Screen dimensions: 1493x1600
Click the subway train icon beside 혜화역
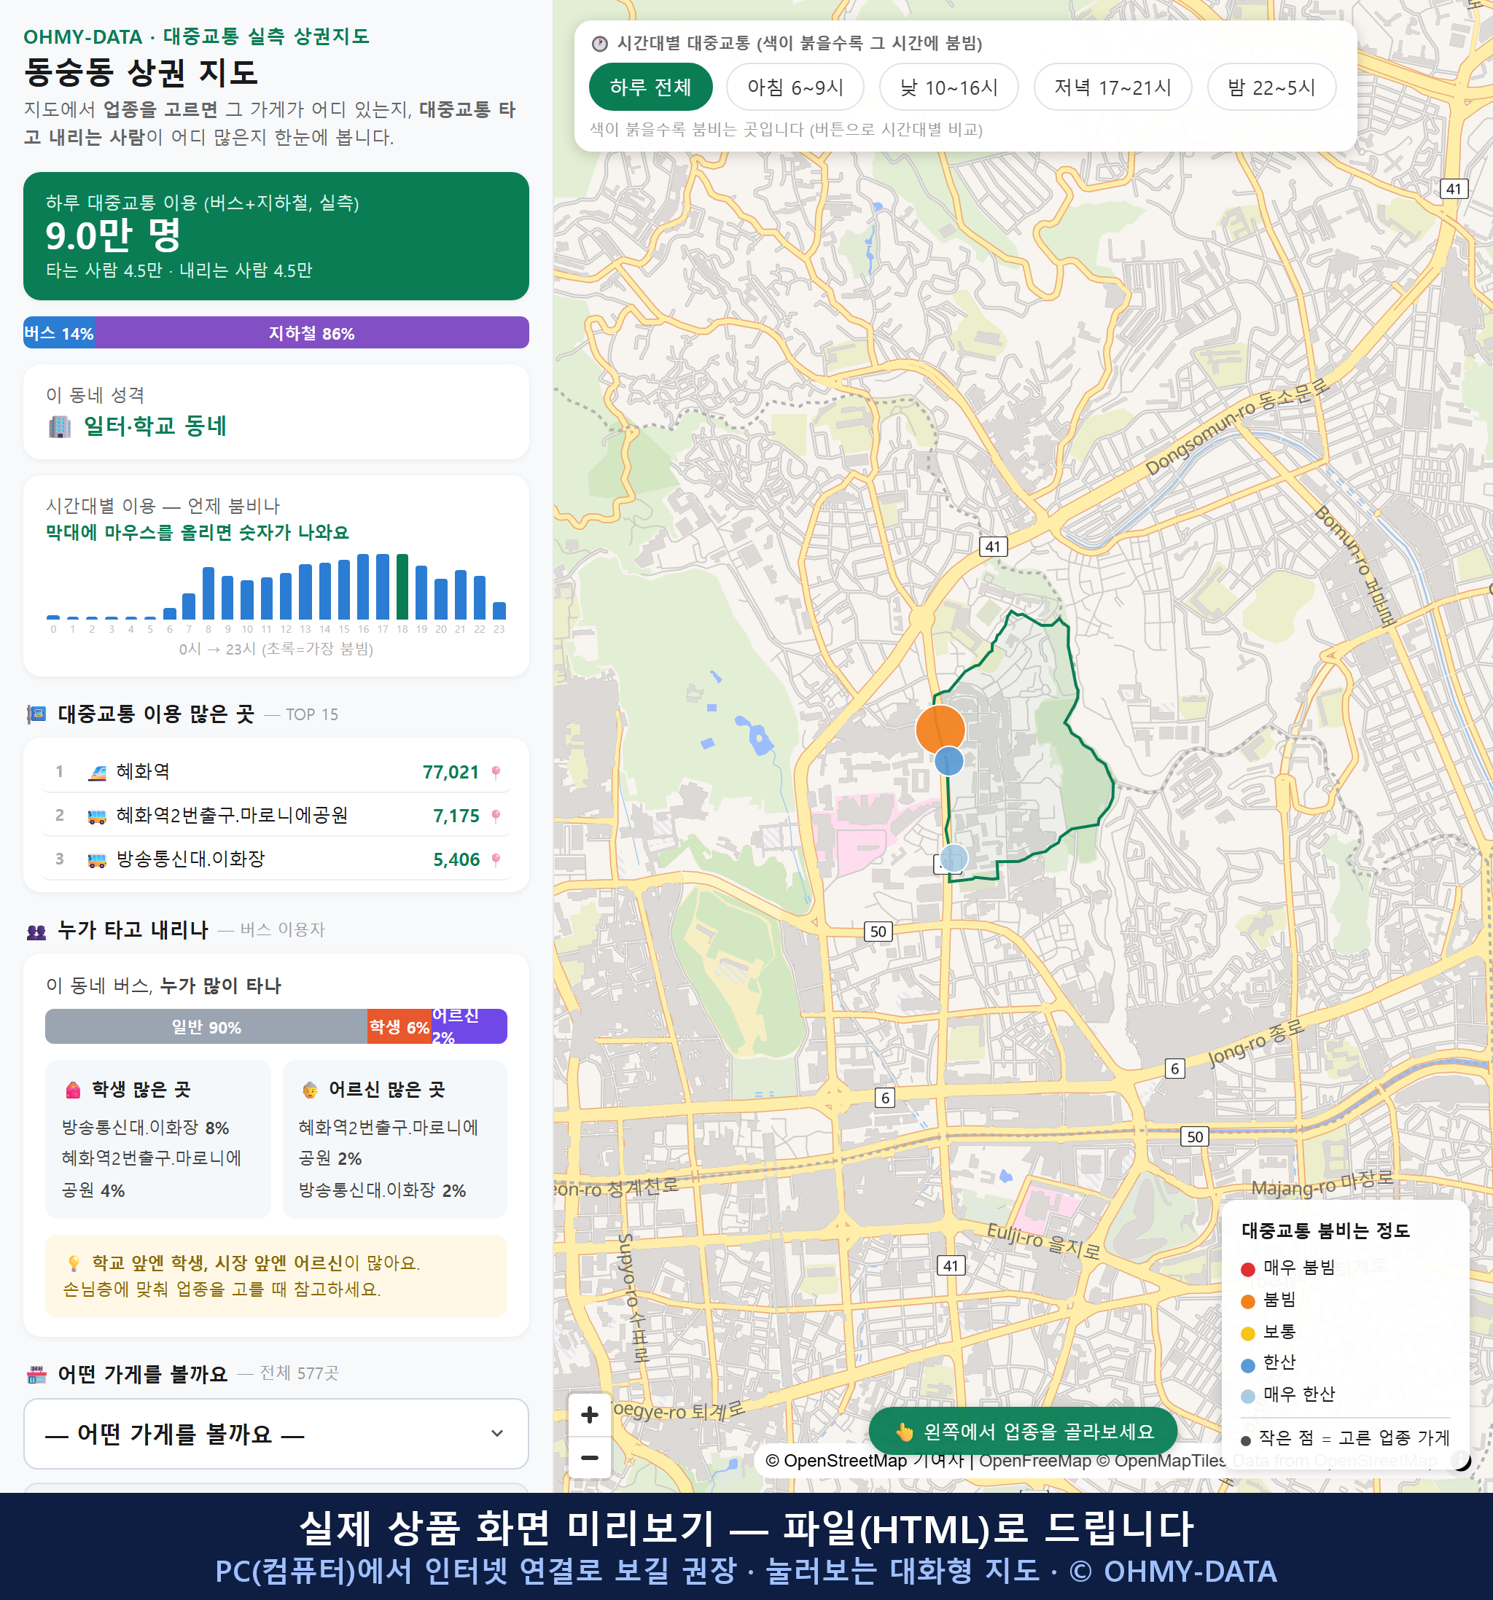tap(96, 772)
